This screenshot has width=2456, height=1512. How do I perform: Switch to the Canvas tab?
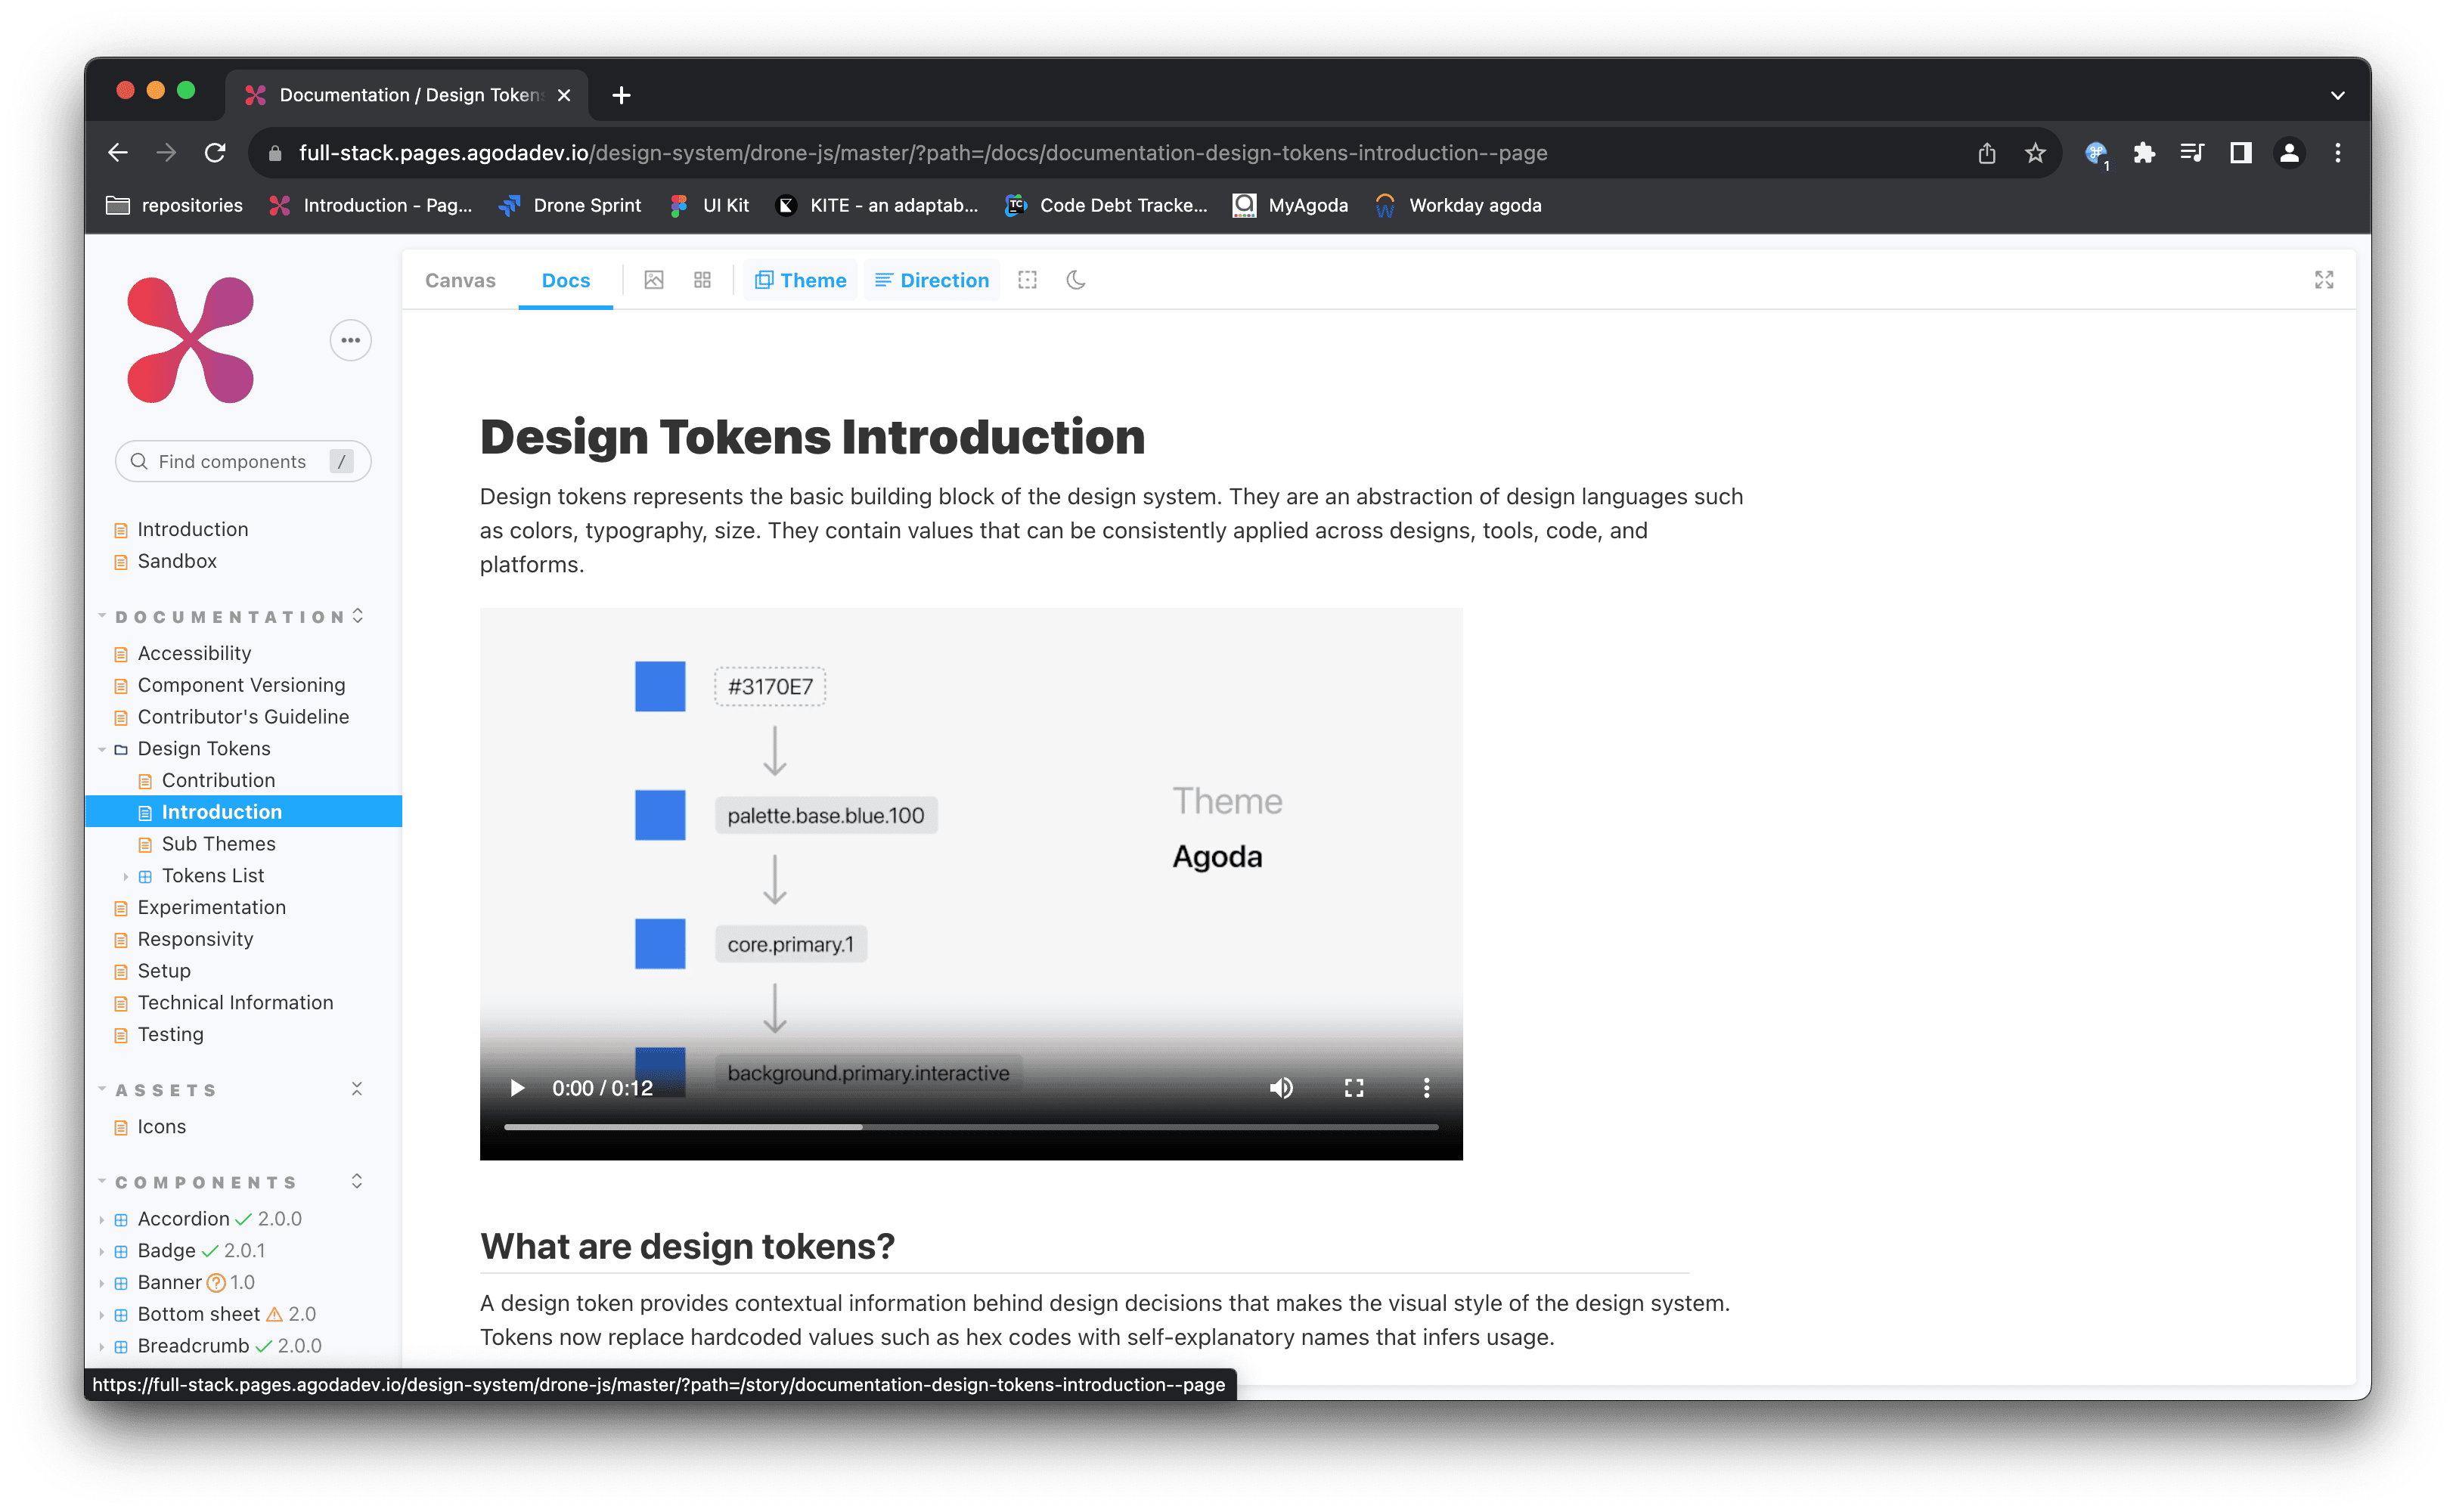(x=460, y=280)
